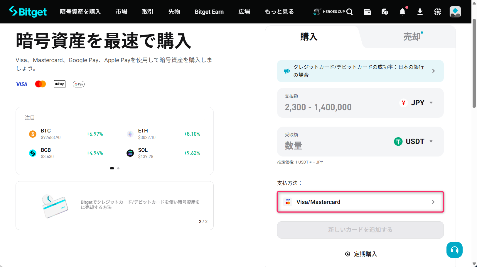The width and height of the screenshot is (477, 267).
Task: Open the JPY currency dropdown
Action: [x=417, y=103]
